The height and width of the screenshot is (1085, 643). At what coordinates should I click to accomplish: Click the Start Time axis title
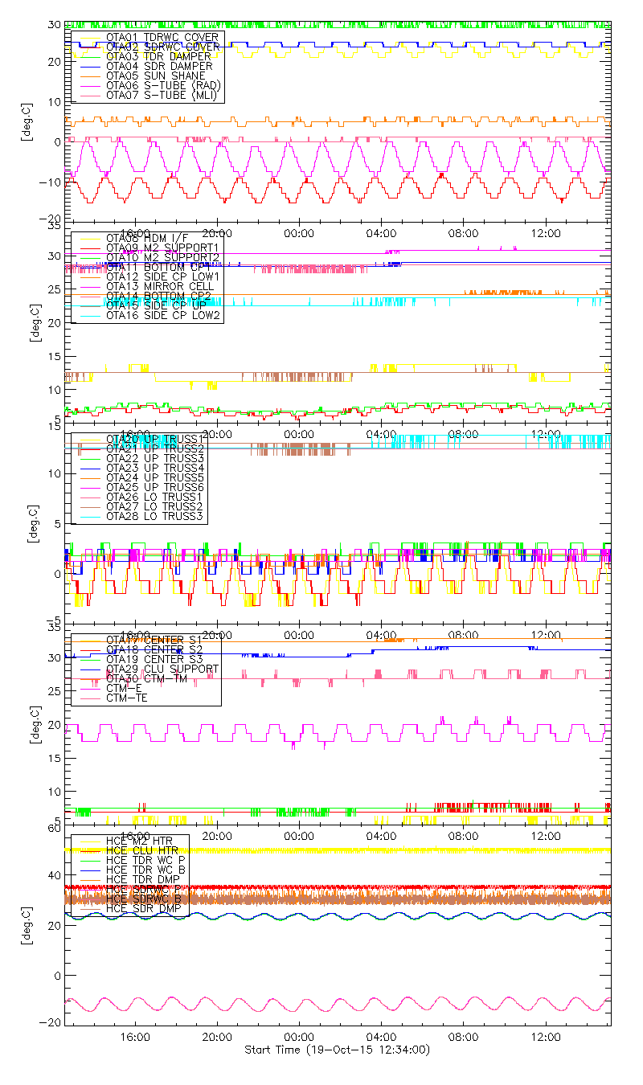click(x=337, y=1050)
